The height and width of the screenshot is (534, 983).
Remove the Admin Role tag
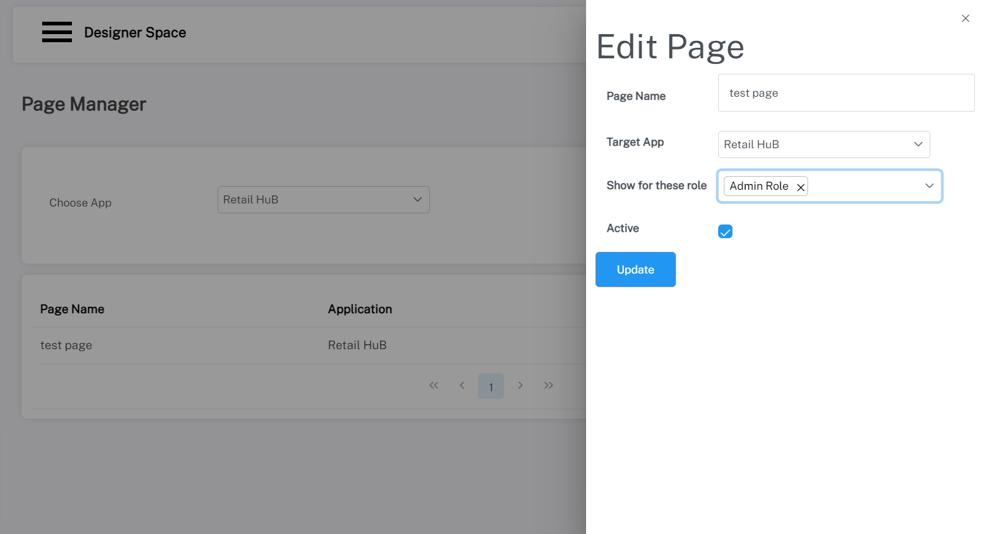click(x=801, y=187)
